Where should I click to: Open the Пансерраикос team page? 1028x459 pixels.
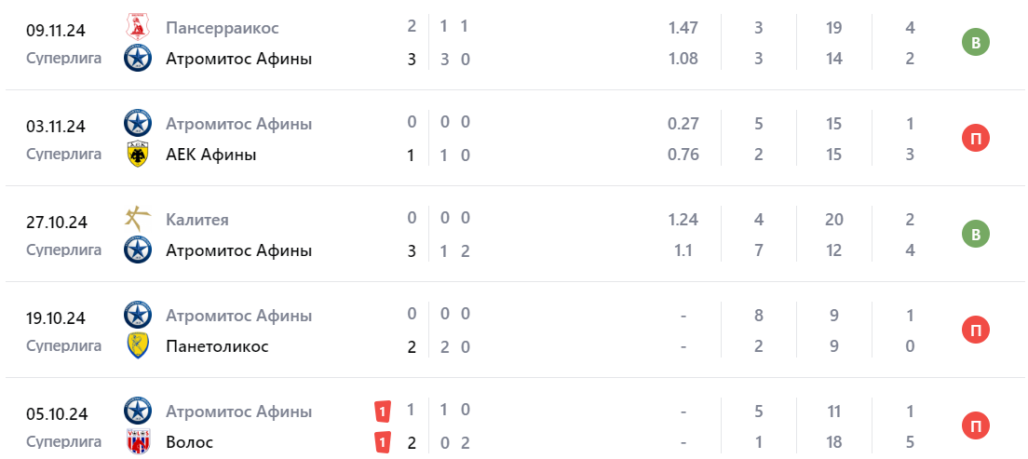[x=222, y=28]
